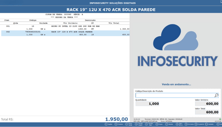Click CUPOM DE VENDA: 000060 header text
222x127 pixels.
click(x=58, y=15)
